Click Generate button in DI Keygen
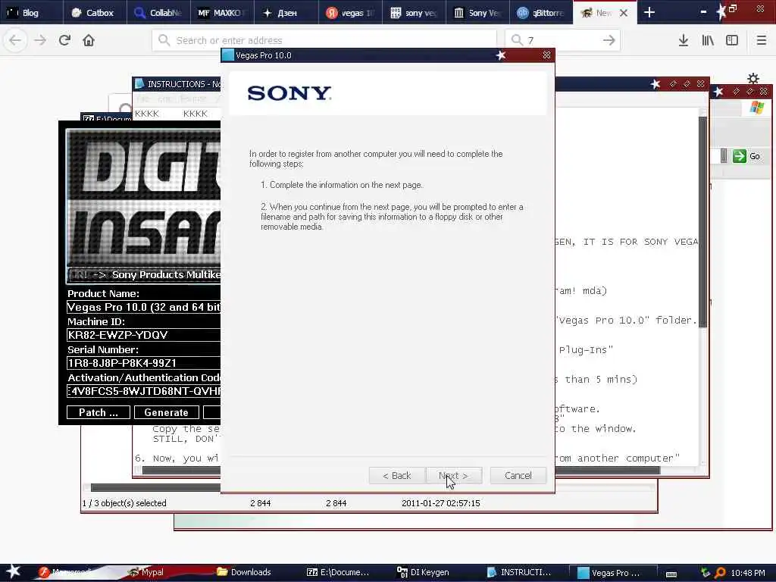The width and height of the screenshot is (776, 582). click(166, 412)
